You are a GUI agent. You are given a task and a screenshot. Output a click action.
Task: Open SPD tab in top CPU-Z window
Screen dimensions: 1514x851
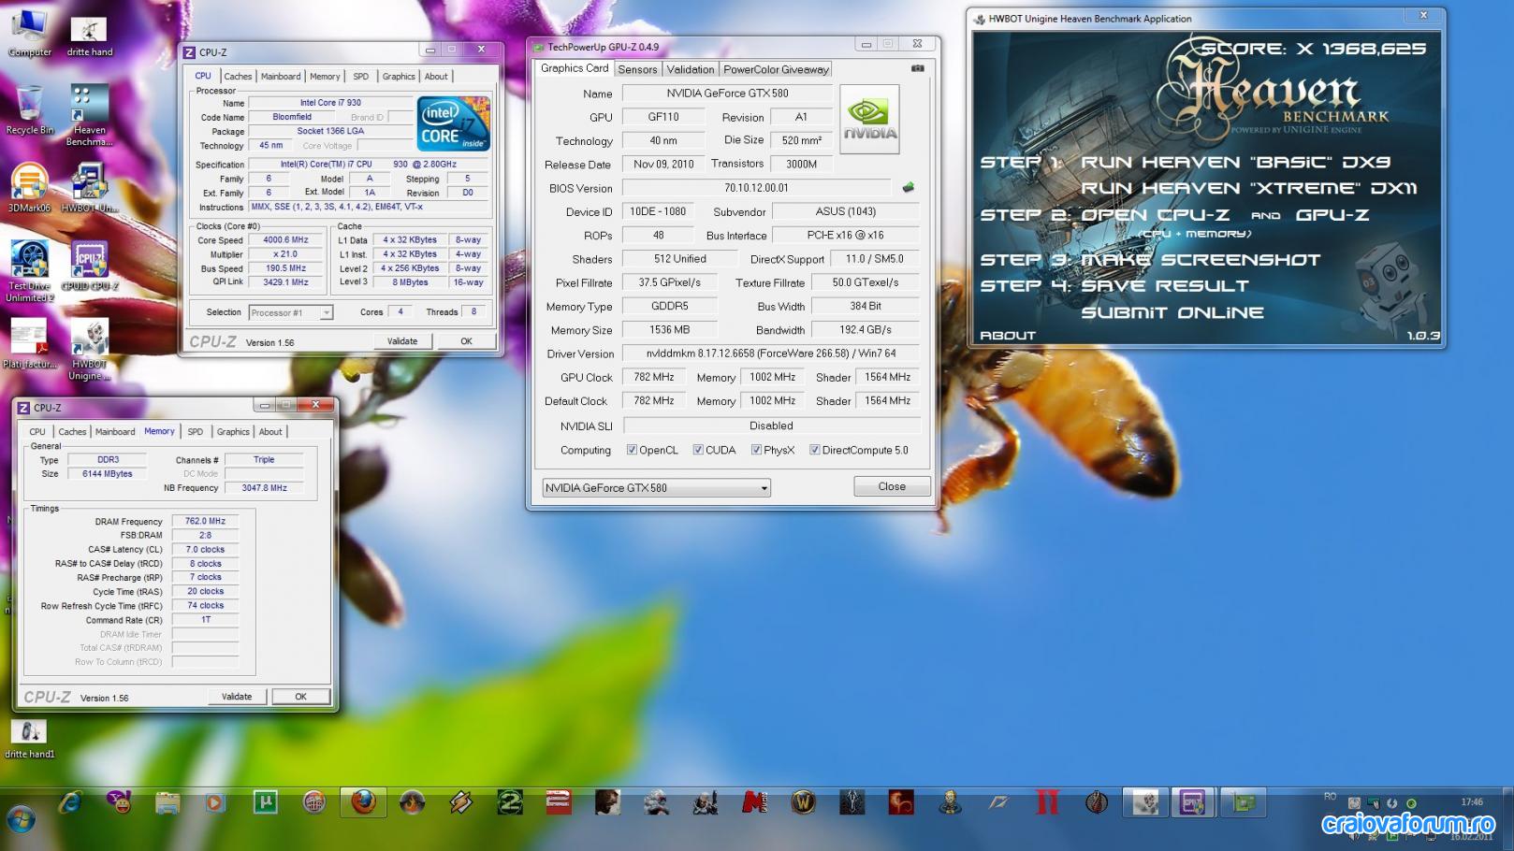pos(361,77)
